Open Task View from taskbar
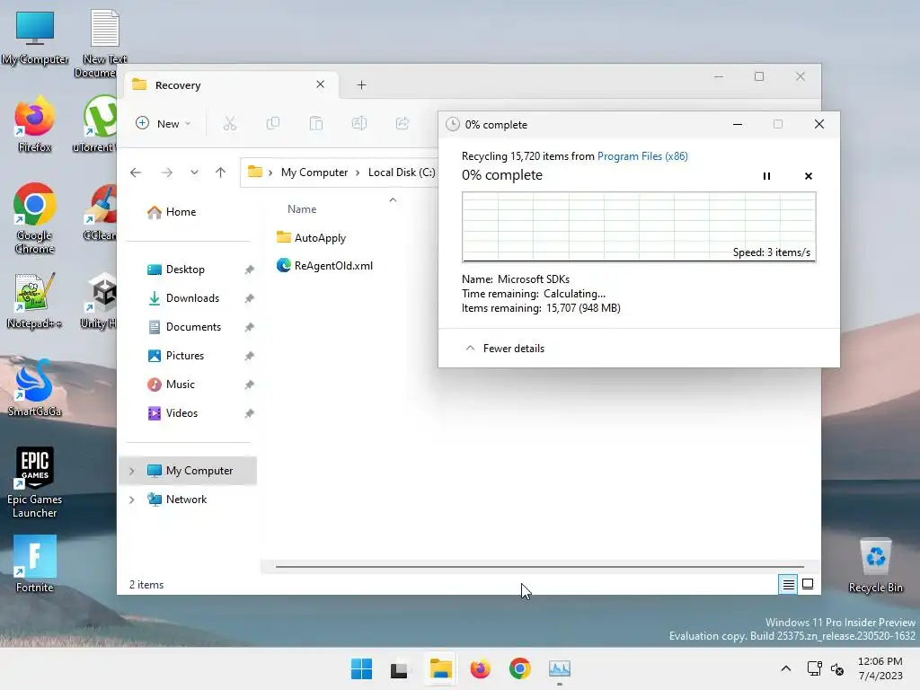The image size is (920, 690). tap(400, 668)
